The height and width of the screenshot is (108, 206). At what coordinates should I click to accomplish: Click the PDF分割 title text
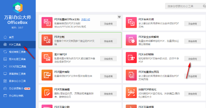(59, 37)
